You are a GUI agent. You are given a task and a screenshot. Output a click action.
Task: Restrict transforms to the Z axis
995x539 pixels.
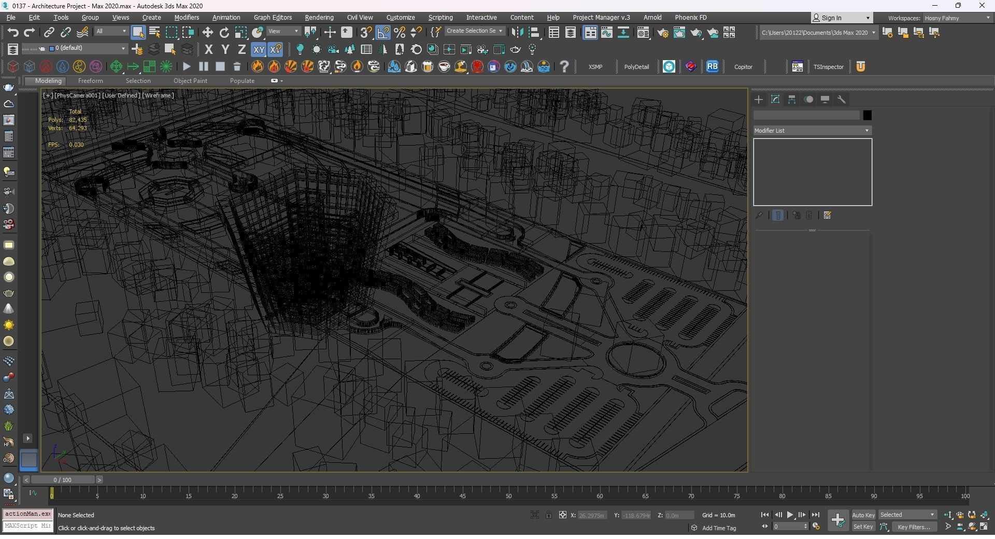241,50
